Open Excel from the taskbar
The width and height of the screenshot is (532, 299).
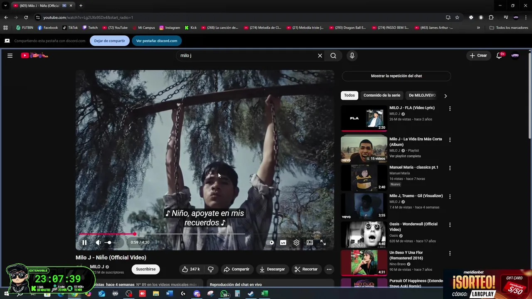(264, 294)
